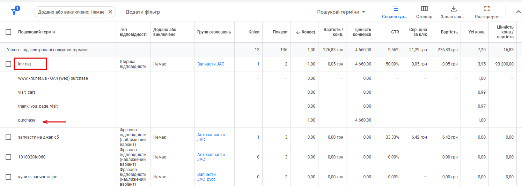Click the 'Додано або виключено: Немає' filter chip
Image resolution: width=522 pixels, height=186 pixels.
71,12
